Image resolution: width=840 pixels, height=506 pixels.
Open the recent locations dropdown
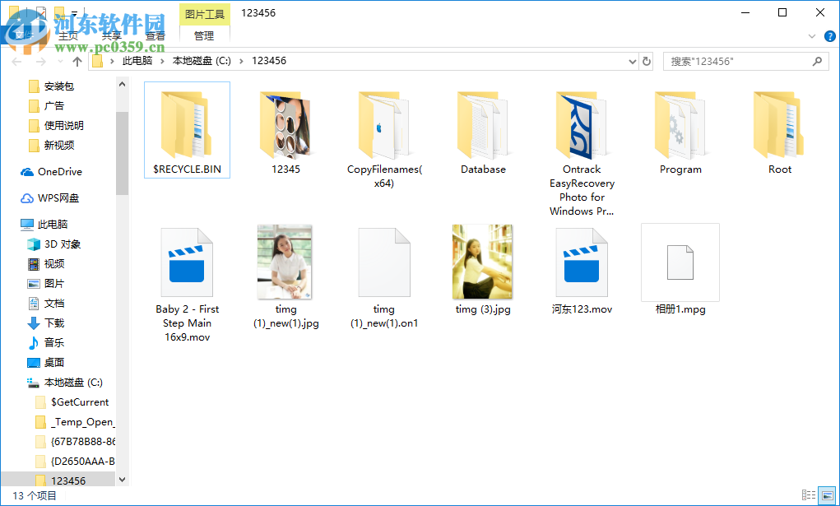(x=60, y=62)
